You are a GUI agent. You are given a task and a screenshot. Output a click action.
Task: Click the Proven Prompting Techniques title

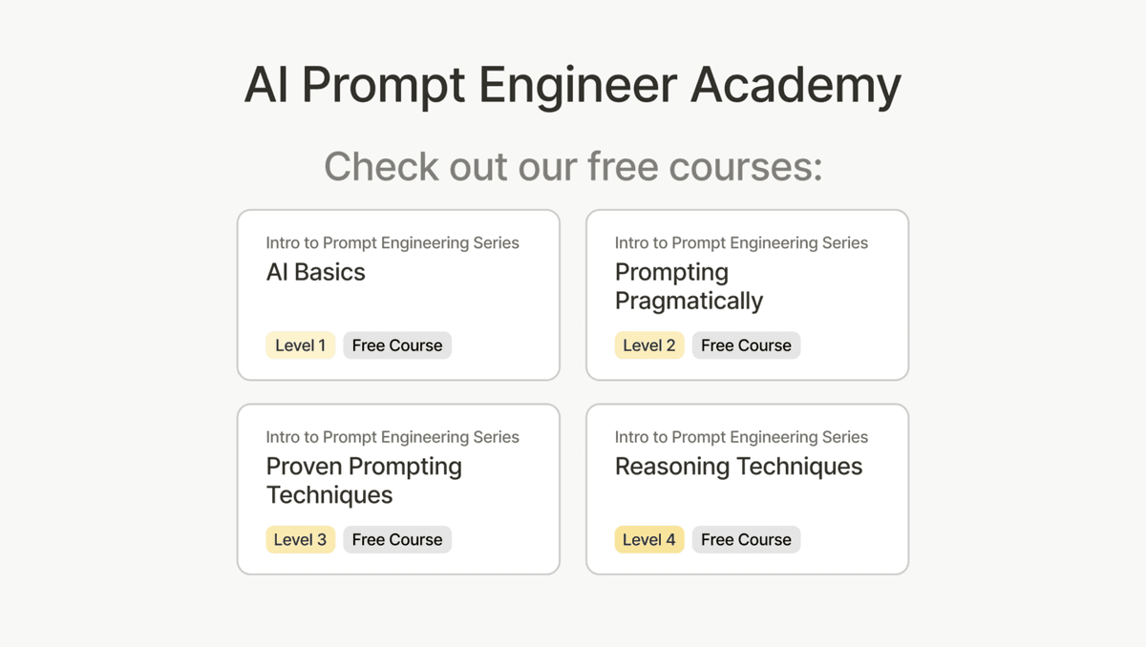coord(364,481)
